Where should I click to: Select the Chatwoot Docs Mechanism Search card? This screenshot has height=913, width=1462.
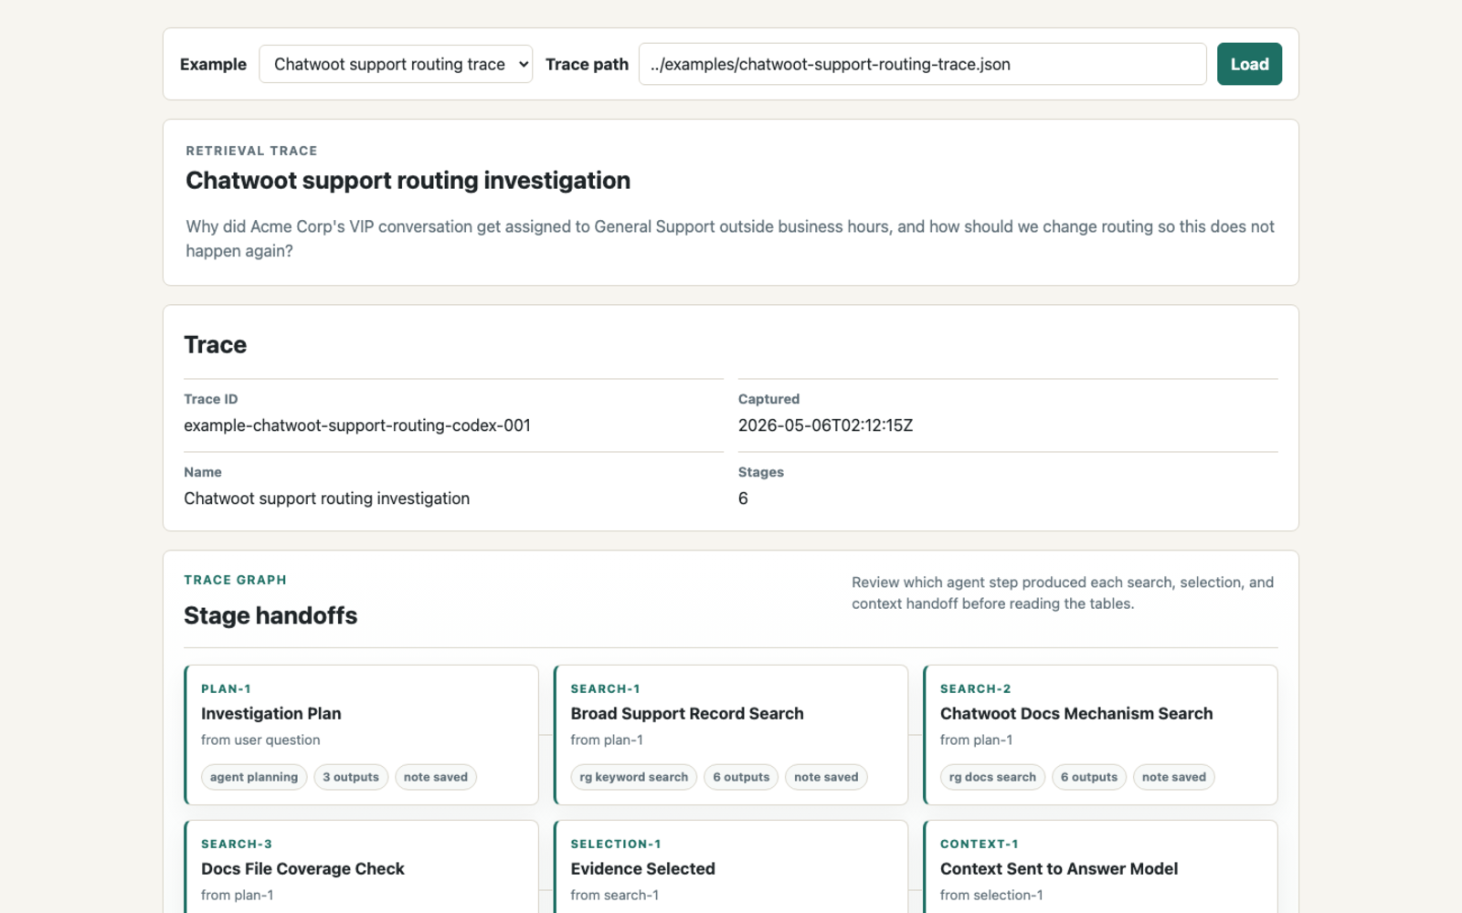point(1100,735)
